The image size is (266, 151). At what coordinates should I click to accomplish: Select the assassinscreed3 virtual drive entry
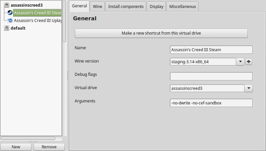pos(27,5)
